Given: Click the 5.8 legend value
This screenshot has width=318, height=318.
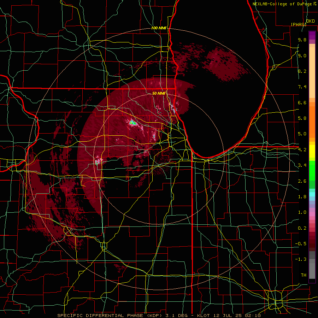Looking at the screenshot, I should (x=302, y=118).
